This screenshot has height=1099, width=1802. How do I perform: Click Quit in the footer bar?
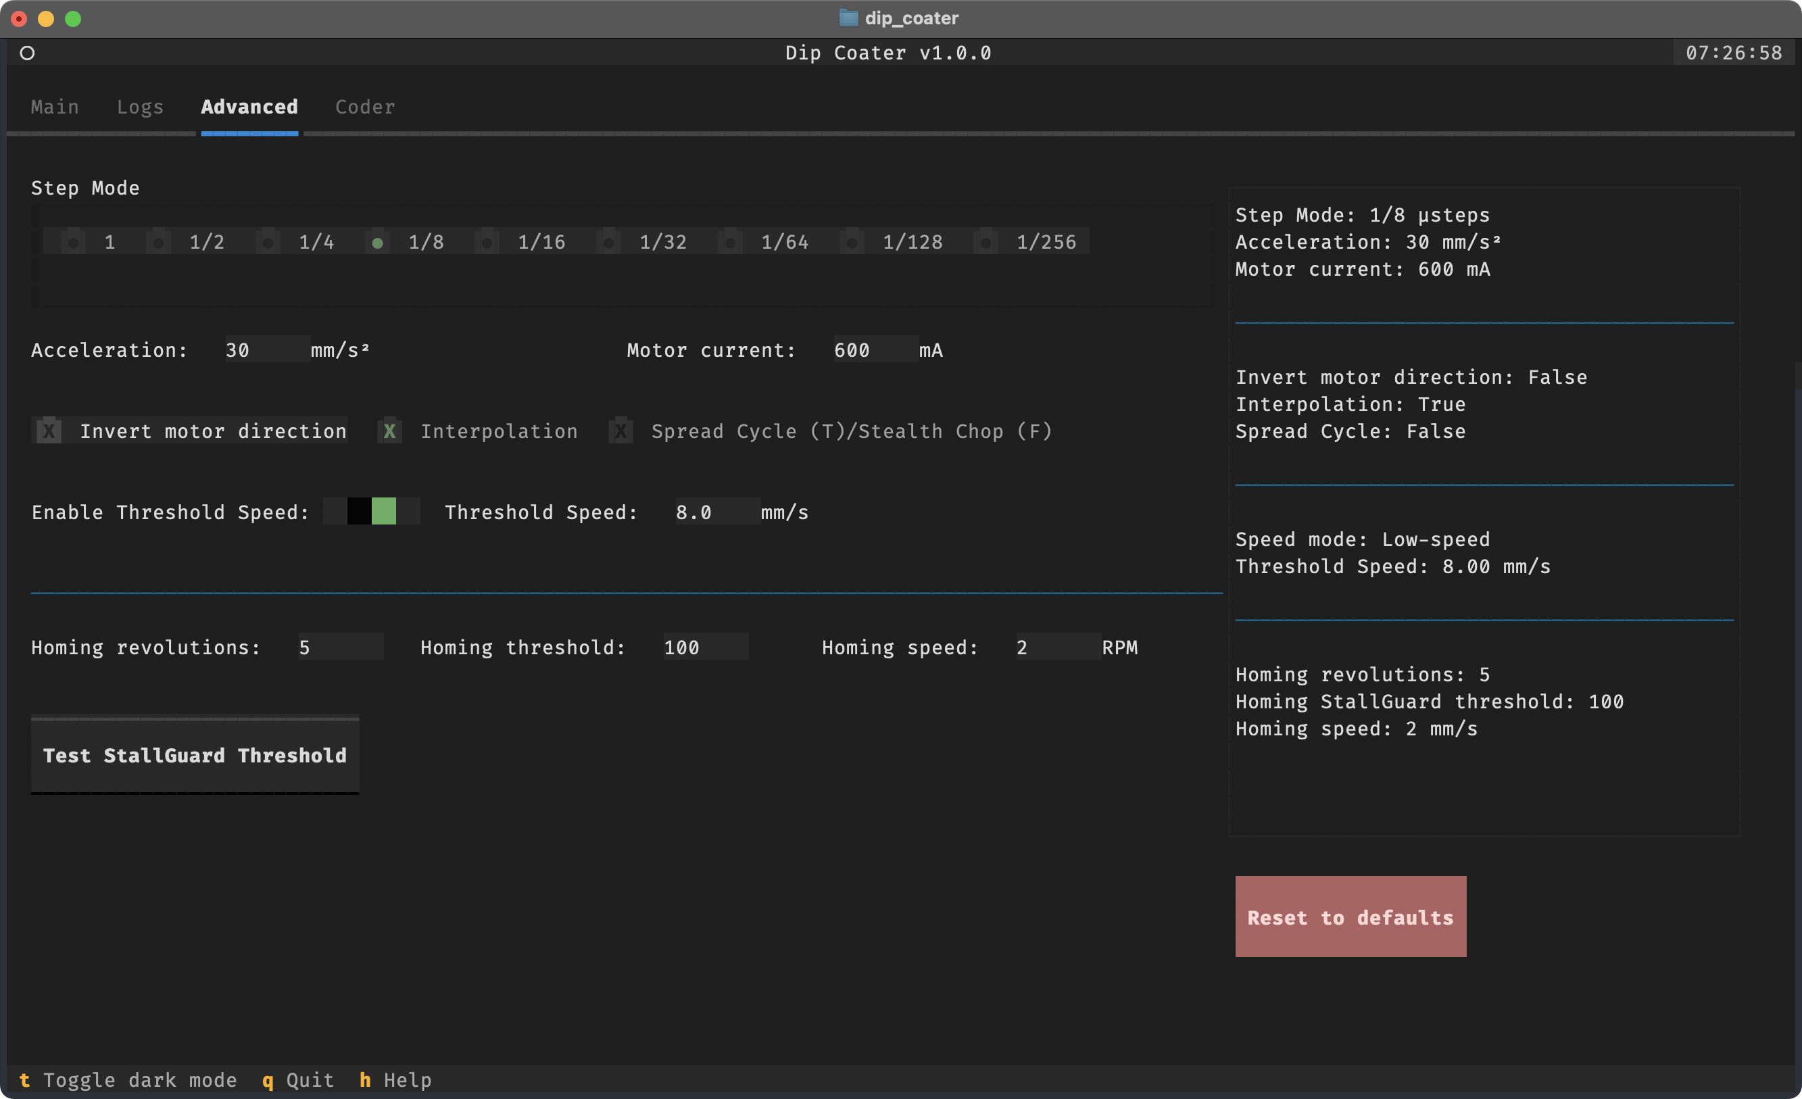[x=298, y=1081]
